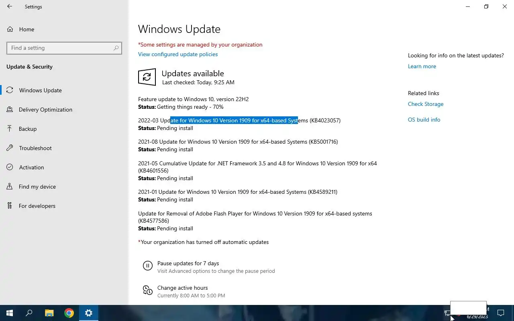
Task: Click the Last checked: Today, 9:25 AM text
Action: click(198, 82)
